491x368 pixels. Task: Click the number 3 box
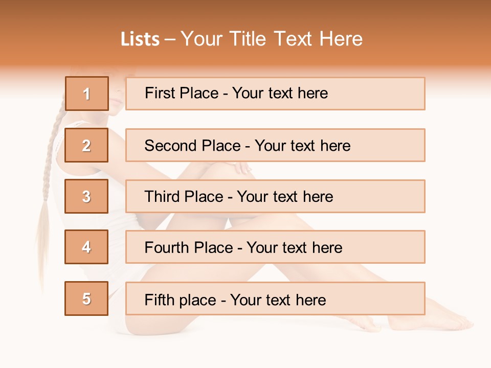[x=86, y=196]
